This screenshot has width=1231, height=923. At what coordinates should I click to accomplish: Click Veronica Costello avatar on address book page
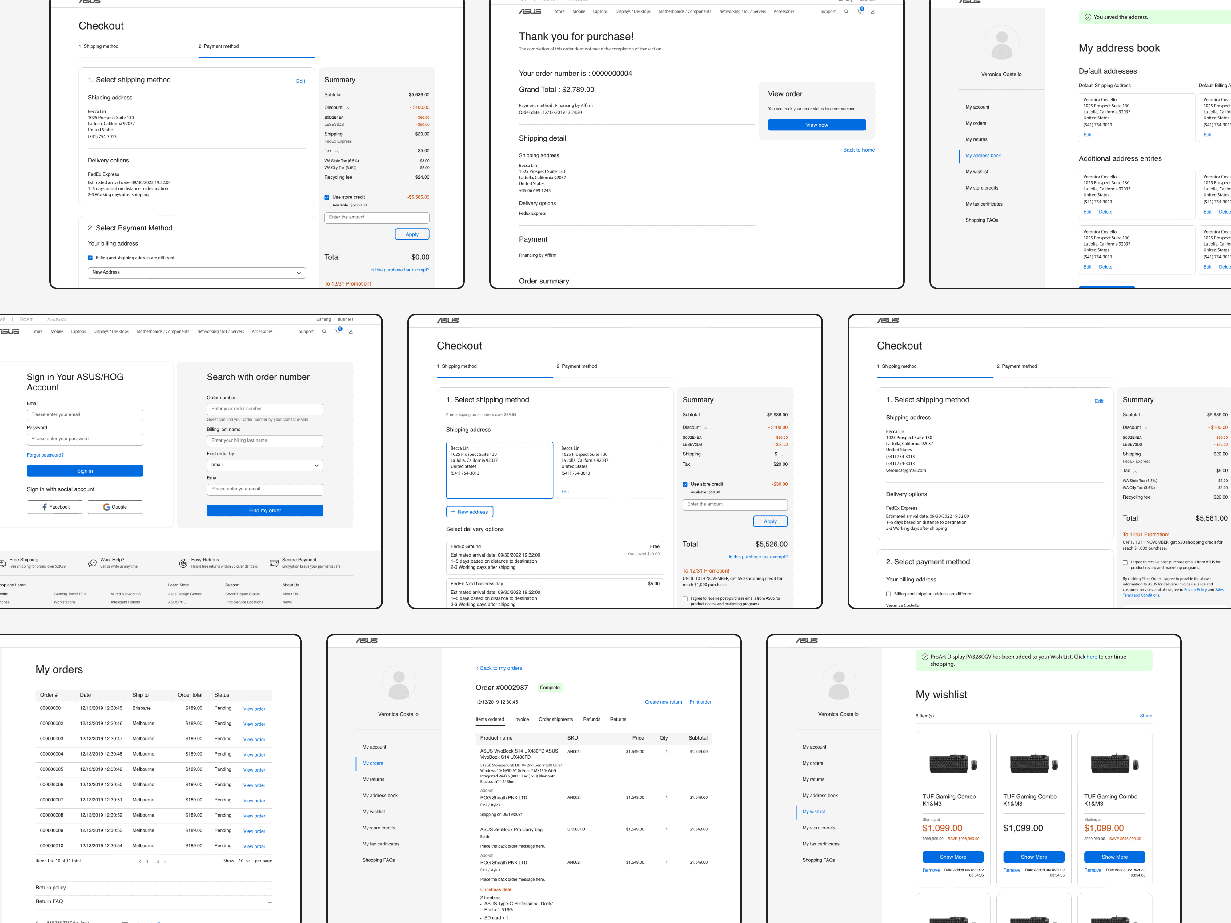[1002, 43]
